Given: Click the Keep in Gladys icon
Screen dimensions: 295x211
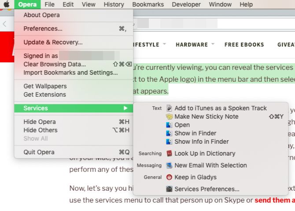Looking at the screenshot, I should [x=169, y=177].
